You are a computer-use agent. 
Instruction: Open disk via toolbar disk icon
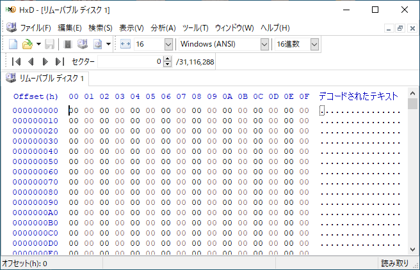click(83, 44)
